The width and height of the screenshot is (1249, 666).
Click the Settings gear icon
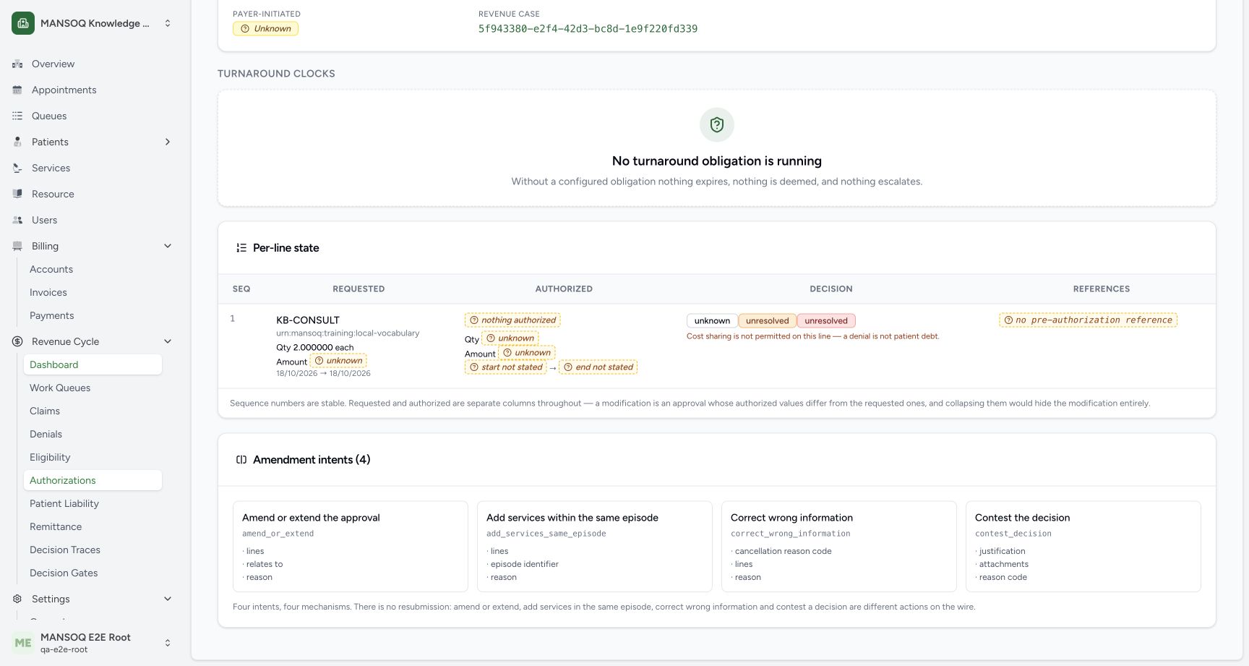[x=17, y=599]
